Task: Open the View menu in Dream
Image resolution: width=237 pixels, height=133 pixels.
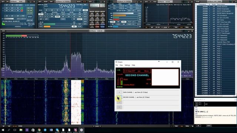Action: 121,65
